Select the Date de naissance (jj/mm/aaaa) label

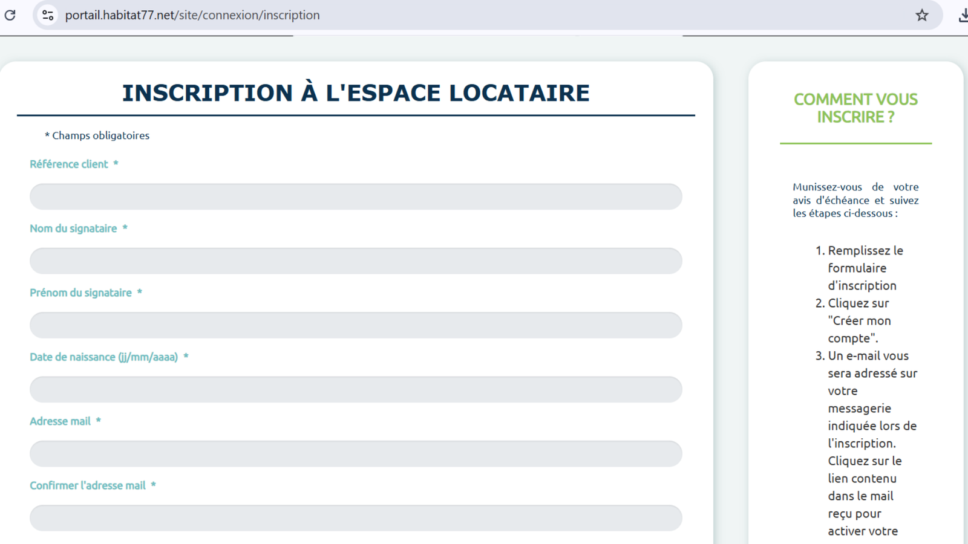coord(109,357)
